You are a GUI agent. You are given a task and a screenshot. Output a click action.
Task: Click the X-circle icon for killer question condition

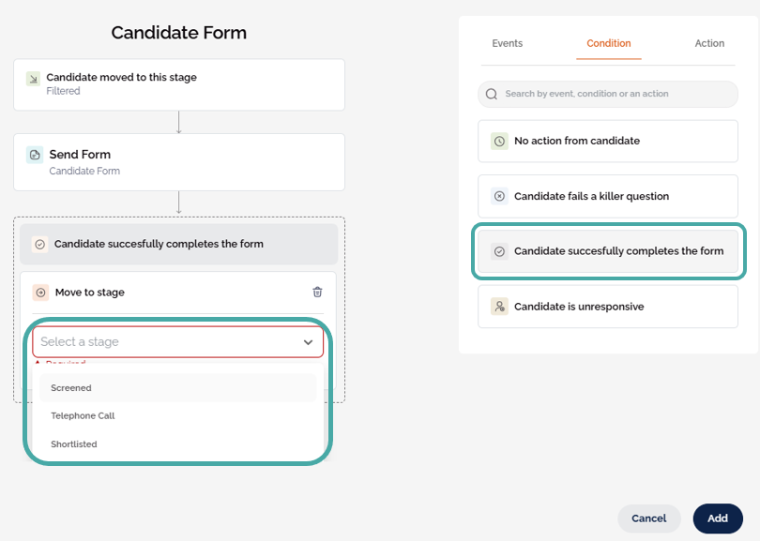click(499, 197)
